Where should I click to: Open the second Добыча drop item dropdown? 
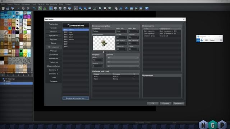(x=123, y=62)
